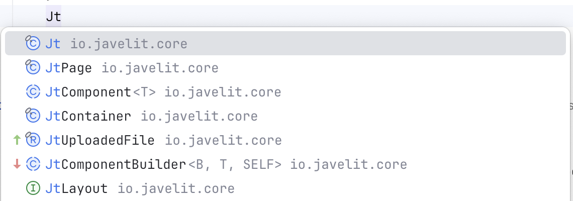The image size is (573, 201).
Task: Click the package name beside JtContainer
Action: click(199, 116)
